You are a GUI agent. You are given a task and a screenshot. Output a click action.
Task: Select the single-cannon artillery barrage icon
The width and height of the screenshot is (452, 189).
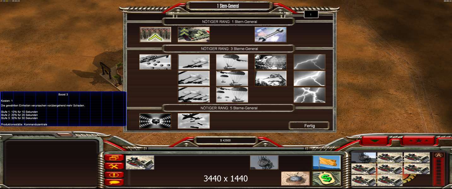(194, 62)
